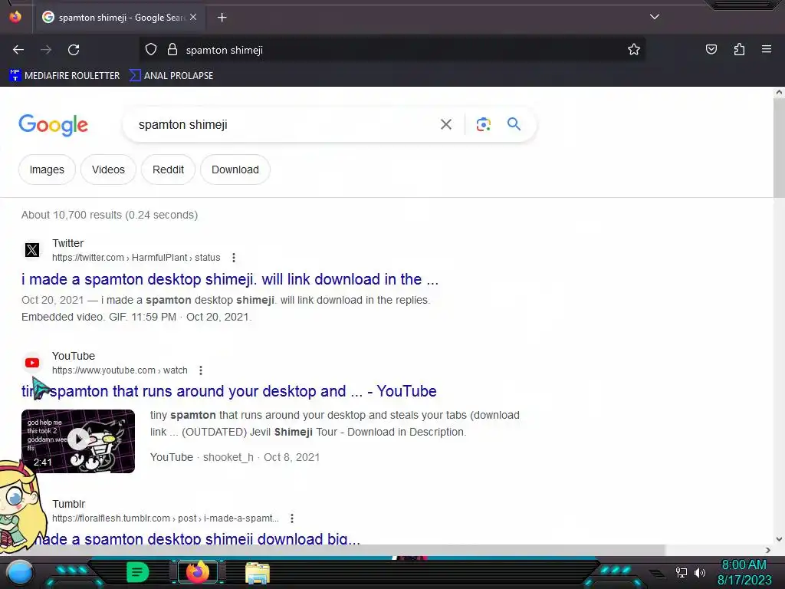Close the spamton shimeji tab
This screenshot has height=589, width=785.
pos(193,17)
